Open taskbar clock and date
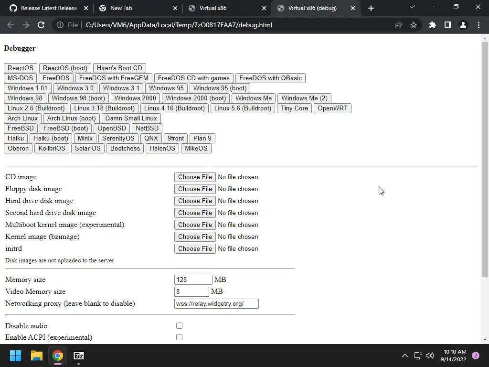 tap(453, 356)
